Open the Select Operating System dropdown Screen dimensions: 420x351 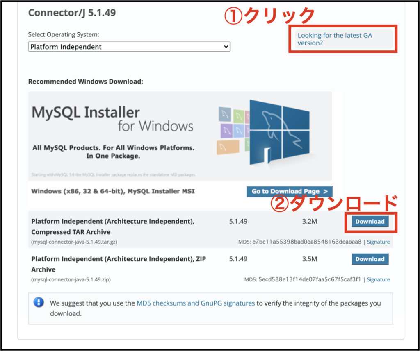tap(129, 47)
